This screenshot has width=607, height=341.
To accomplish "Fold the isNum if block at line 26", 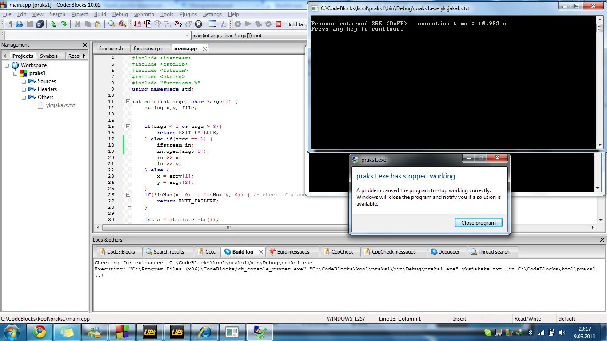I will click(128, 195).
